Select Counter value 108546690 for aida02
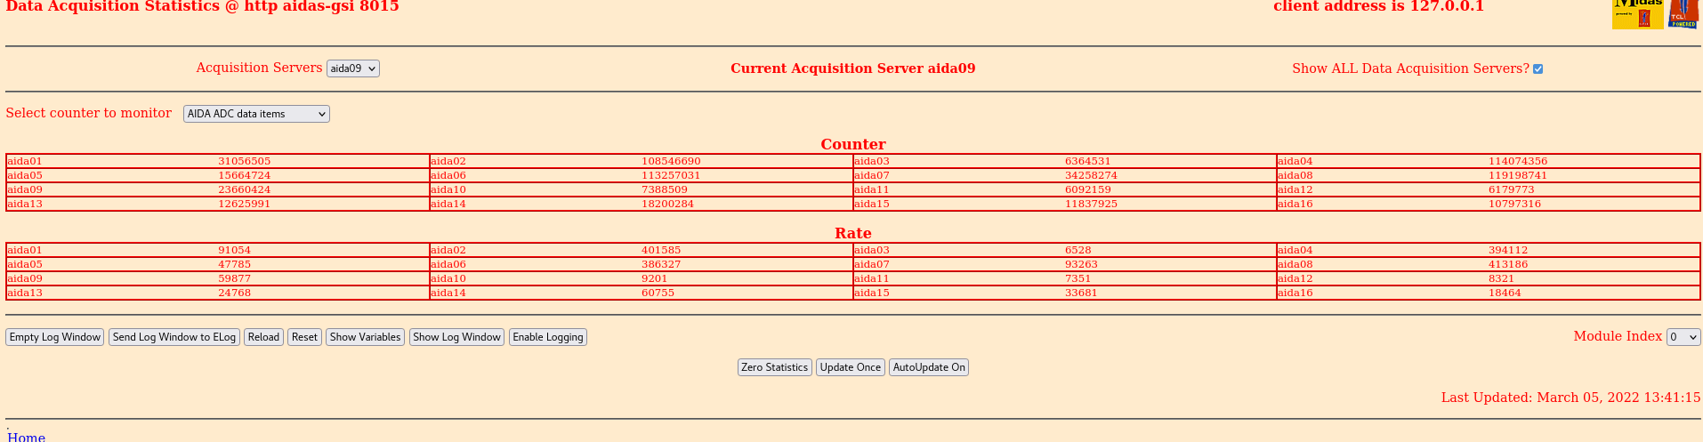Screen dimensions: 1703x442 [x=671, y=161]
